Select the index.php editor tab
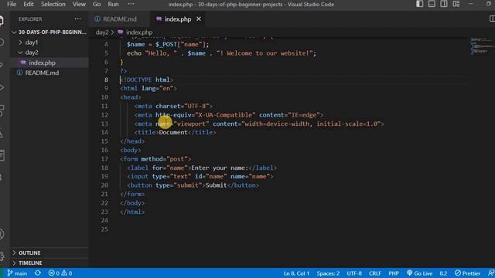The image size is (495, 278). pos(178,19)
